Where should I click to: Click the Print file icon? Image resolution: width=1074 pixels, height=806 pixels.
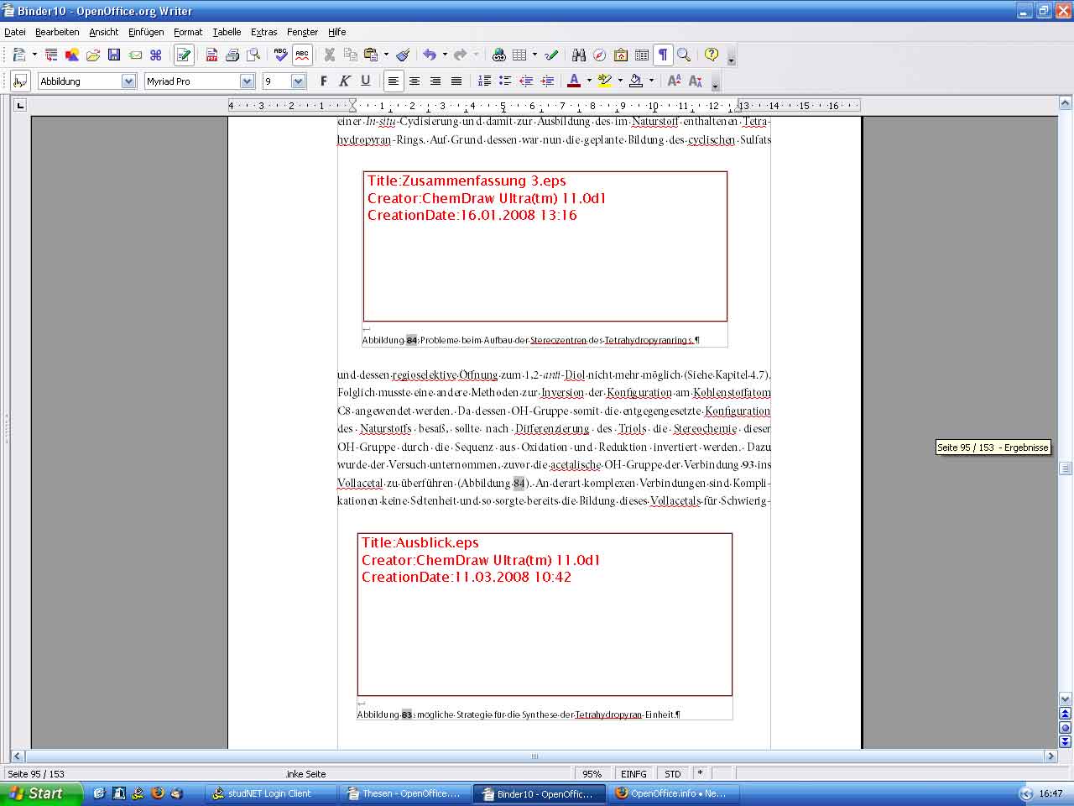pos(232,55)
